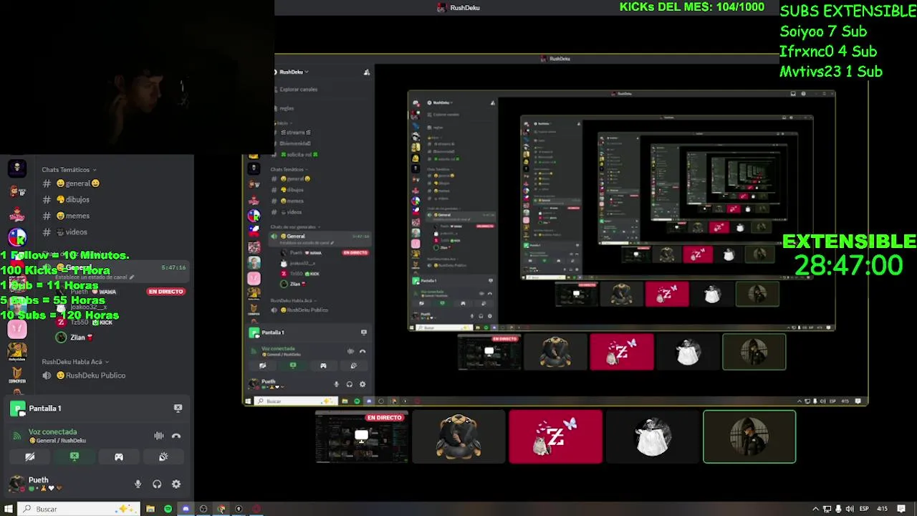Image resolution: width=917 pixels, height=516 pixels.
Task: Open the RushDeku server dropdown in shared stream
Action: [294, 72]
